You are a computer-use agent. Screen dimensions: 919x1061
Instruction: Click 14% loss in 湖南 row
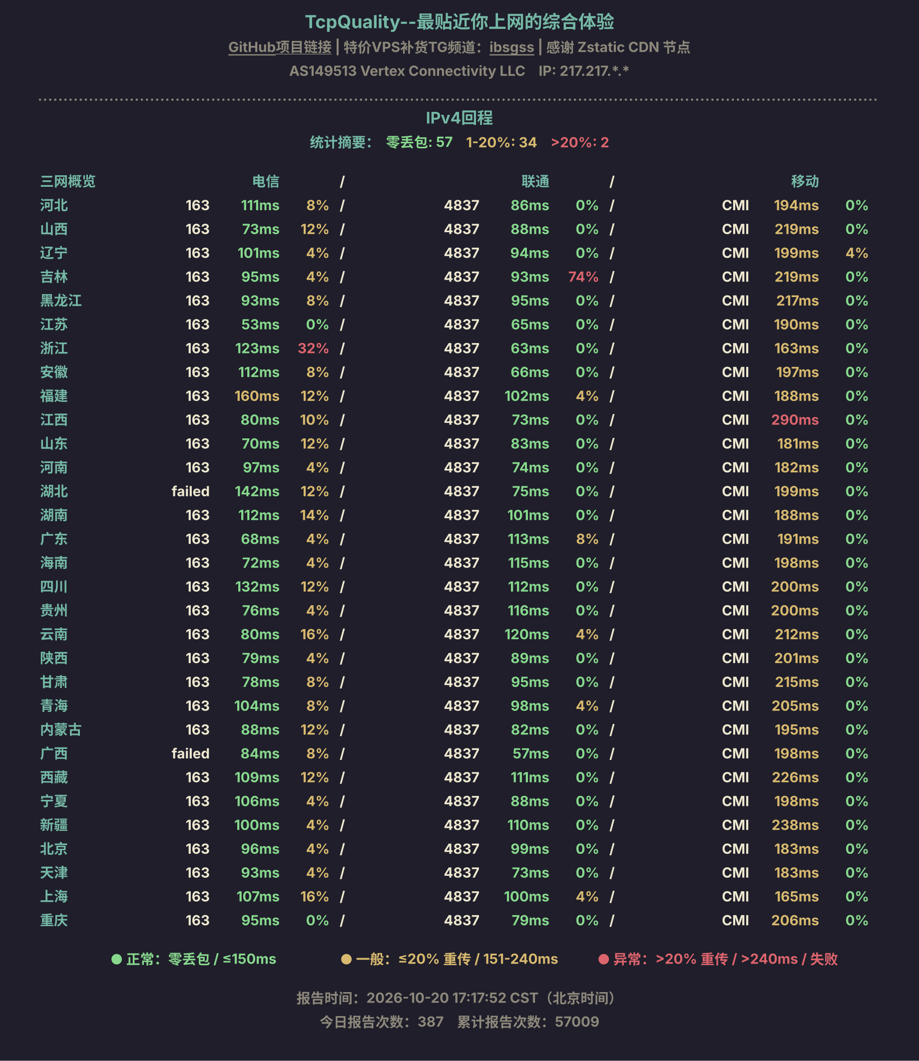coord(314,515)
